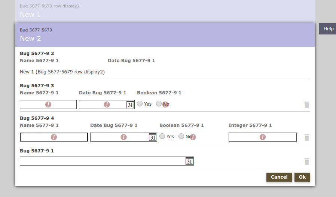This screenshot has height=197, width=336.
Task: Open the Help tab
Action: (328, 29)
